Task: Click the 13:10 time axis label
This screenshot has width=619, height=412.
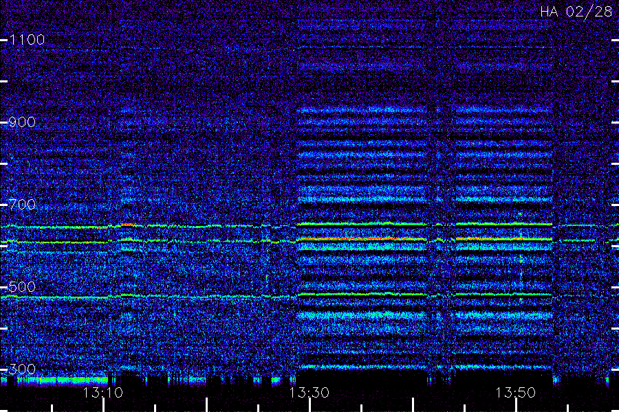Action: click(103, 392)
